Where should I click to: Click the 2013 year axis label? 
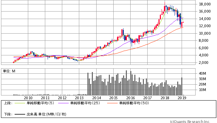[x=79, y=98]
